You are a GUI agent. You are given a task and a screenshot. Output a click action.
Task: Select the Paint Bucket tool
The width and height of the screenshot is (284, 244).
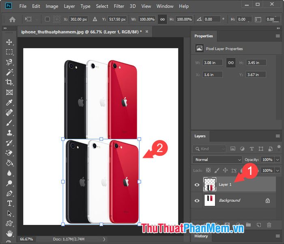tap(9, 163)
